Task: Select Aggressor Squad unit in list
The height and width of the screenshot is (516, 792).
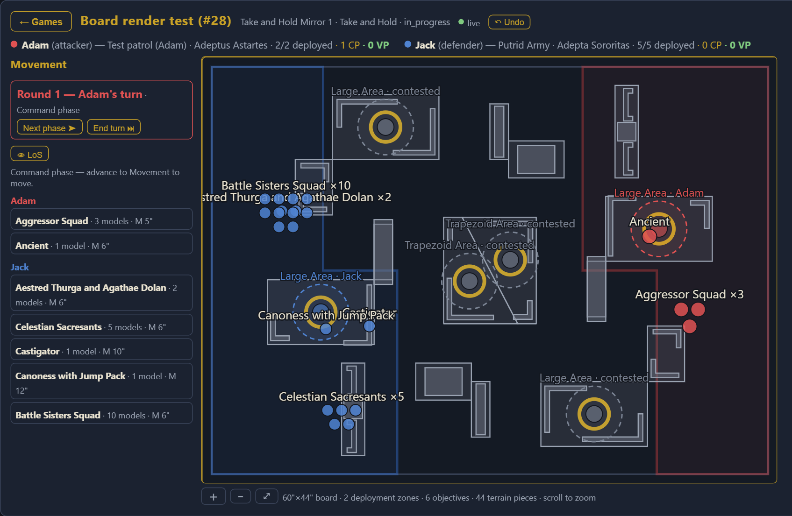Action: [101, 221]
